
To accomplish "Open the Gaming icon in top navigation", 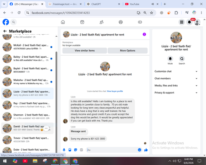I will click(x=140, y=22).
